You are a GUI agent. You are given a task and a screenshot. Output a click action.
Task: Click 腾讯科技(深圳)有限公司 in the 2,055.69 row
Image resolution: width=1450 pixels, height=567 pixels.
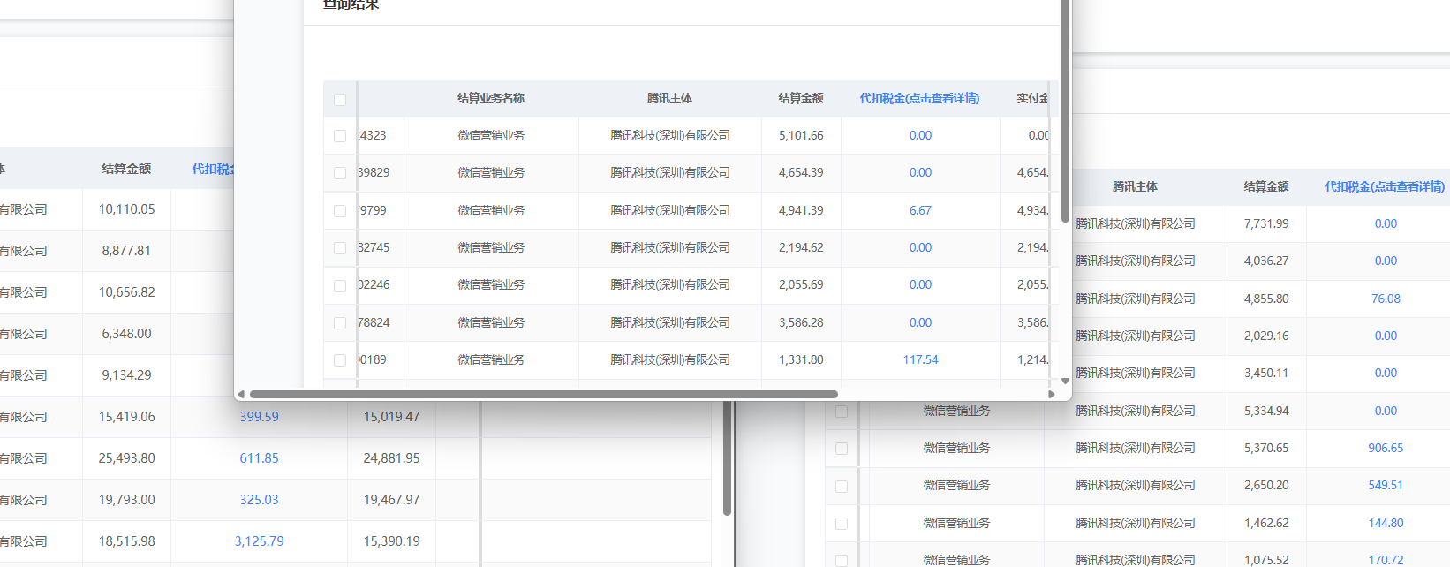coord(670,284)
